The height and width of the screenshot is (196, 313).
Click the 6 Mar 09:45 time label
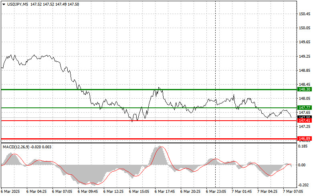click(88, 192)
